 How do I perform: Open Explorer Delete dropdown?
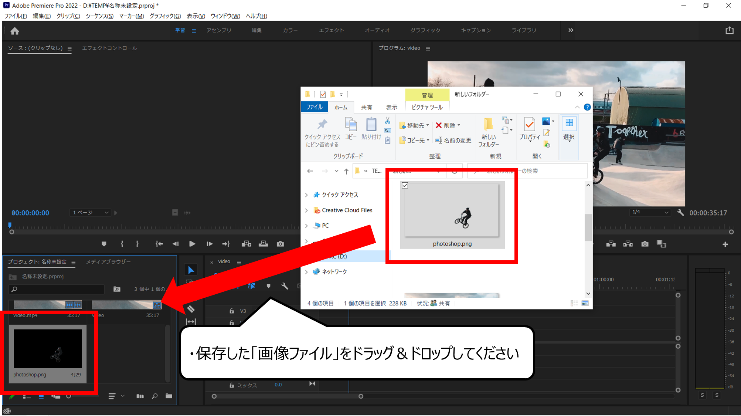click(448, 125)
